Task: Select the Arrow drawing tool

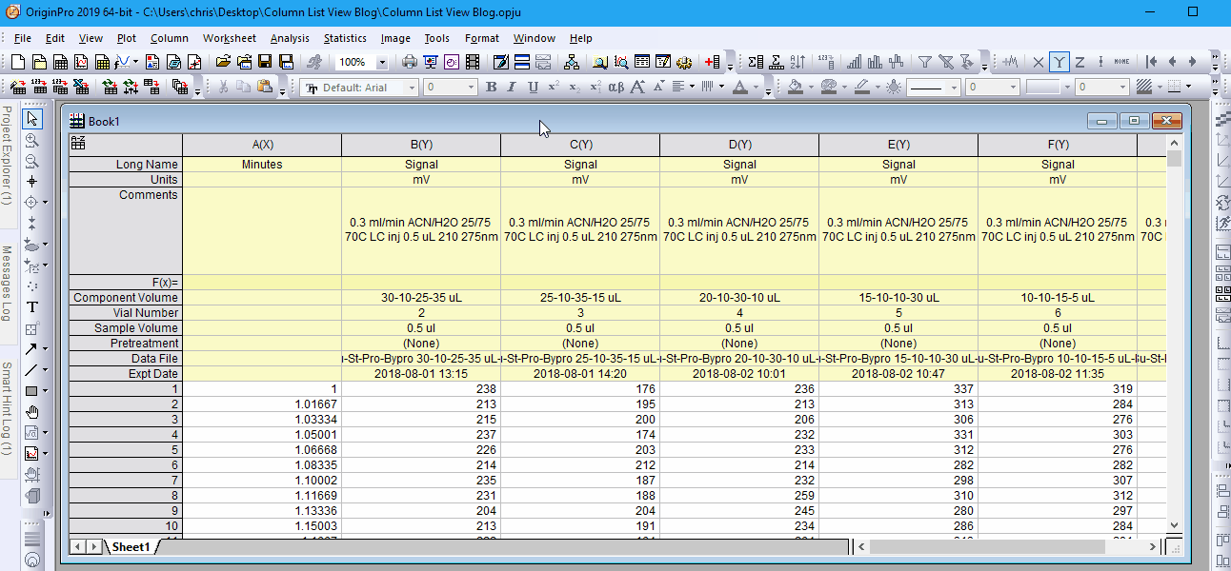Action: pyautogui.click(x=31, y=348)
